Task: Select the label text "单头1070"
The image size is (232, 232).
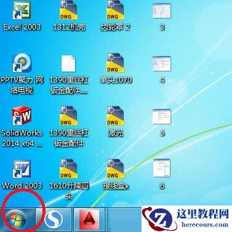Action: pos(116,80)
